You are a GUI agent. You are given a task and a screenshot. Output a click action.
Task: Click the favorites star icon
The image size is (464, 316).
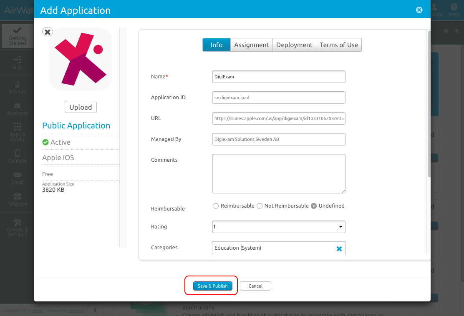click(457, 31)
